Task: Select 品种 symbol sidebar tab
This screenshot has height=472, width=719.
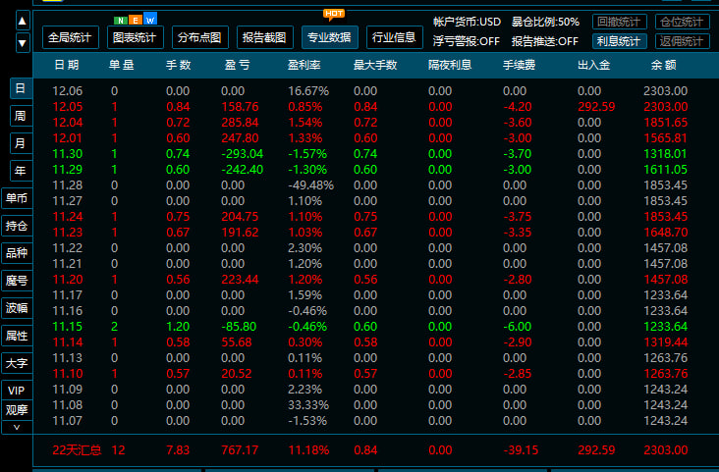Action: click(17, 253)
